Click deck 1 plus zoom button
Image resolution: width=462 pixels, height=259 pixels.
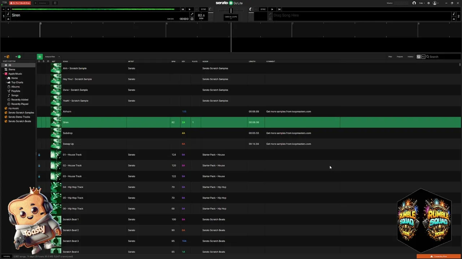point(8,9)
